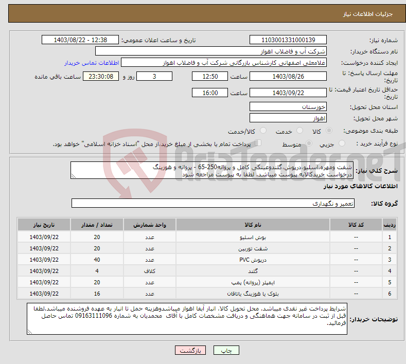406x364 pixels.
Task: Select item row ایمپلر (پروانه) پمپ
Action: point(207,282)
